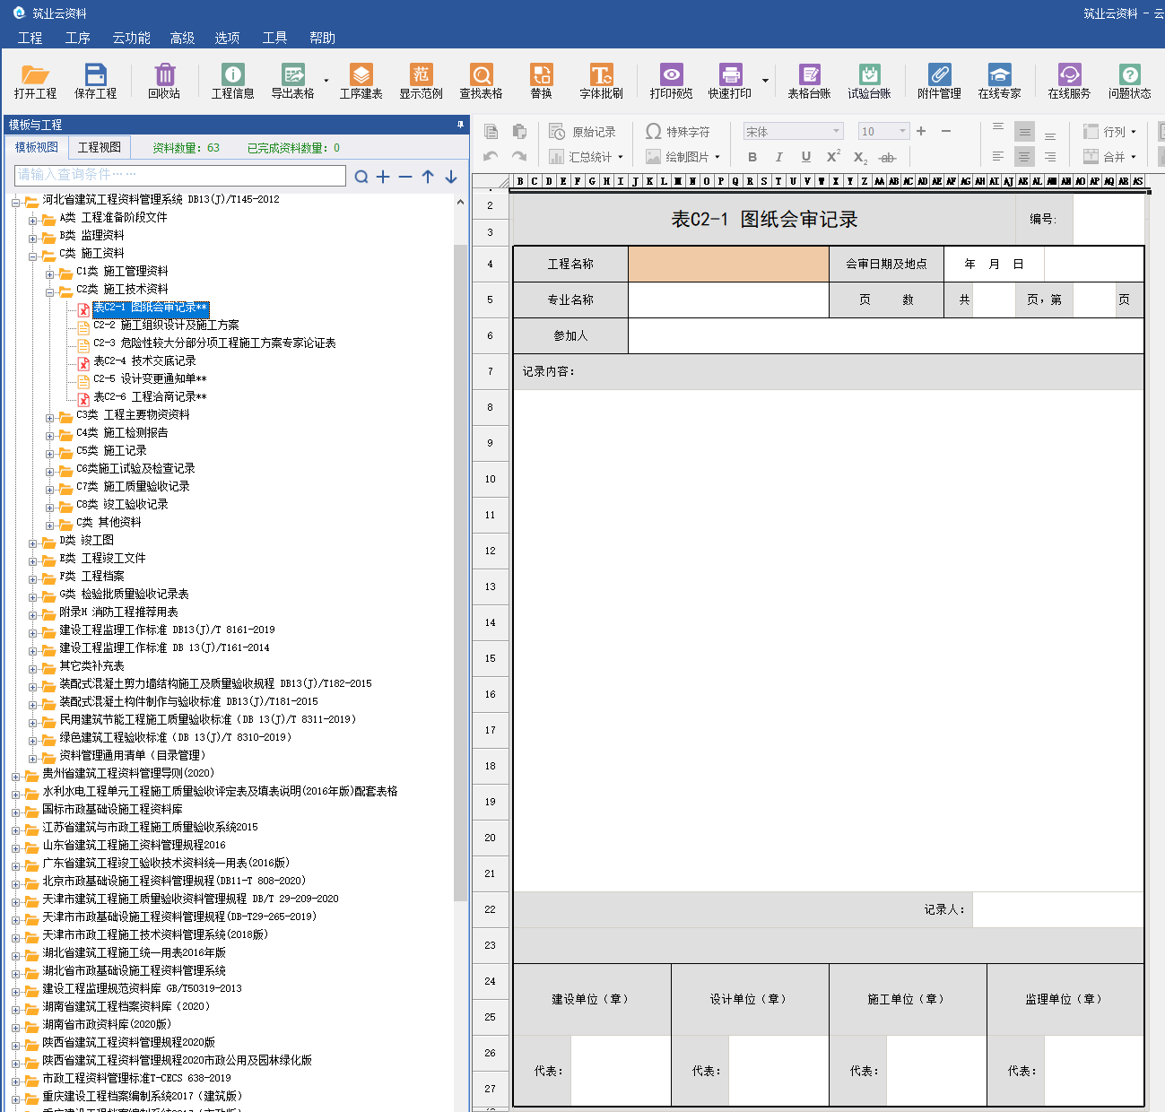The width and height of the screenshot is (1165, 1112).
Task: Open 在线服务 online service
Action: pos(1069,81)
